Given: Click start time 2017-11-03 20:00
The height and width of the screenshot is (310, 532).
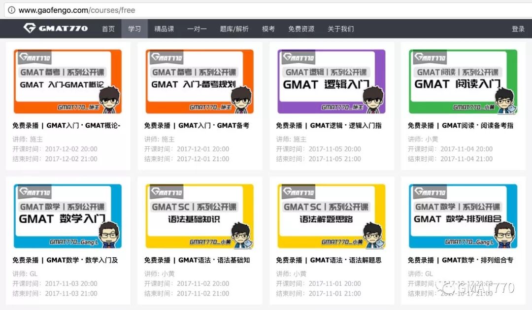Looking at the screenshot, I should [x=71, y=283].
